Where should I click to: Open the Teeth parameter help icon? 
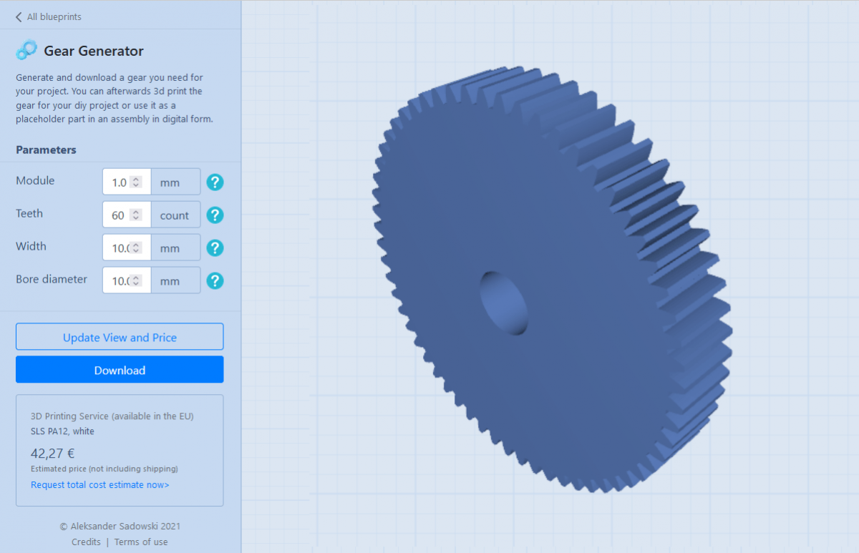point(215,215)
